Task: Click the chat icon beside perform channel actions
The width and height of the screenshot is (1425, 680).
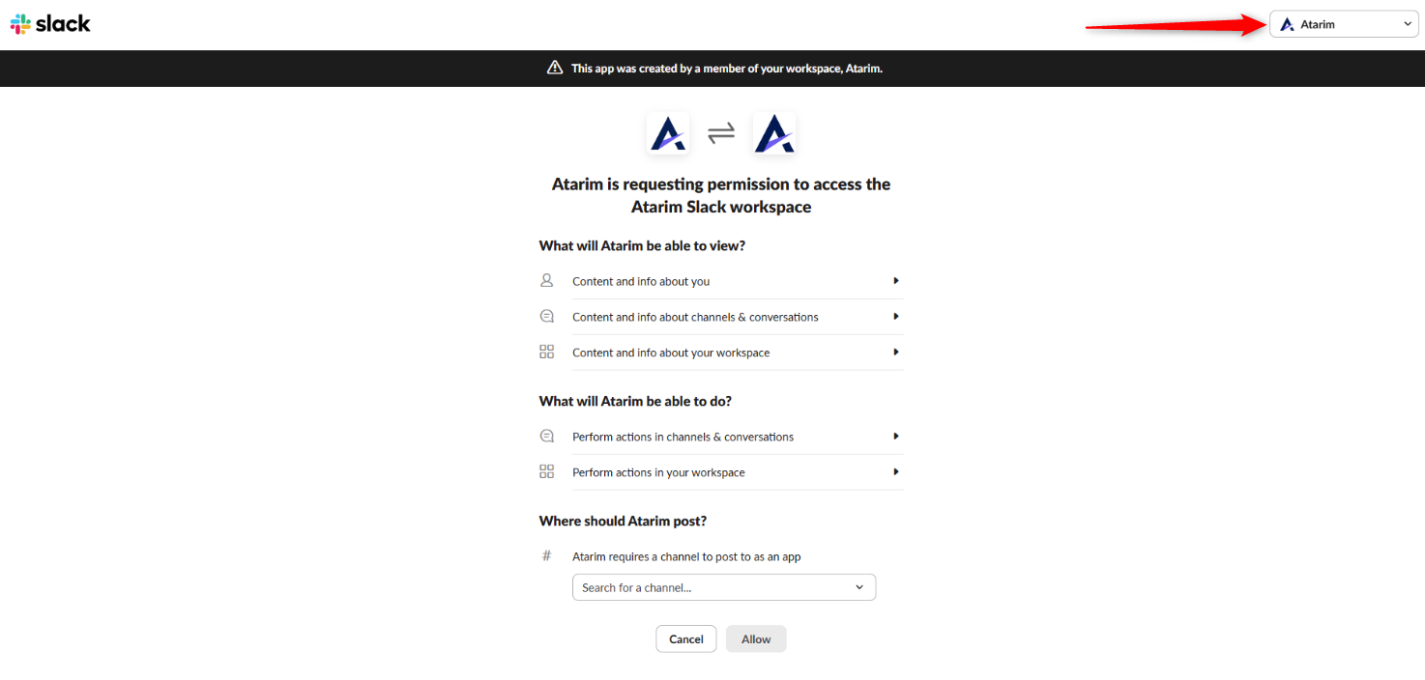Action: (547, 437)
